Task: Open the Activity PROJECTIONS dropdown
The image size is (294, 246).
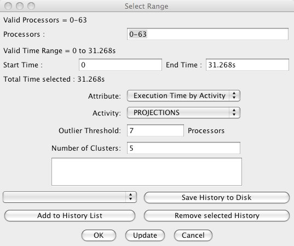Action: (183, 112)
